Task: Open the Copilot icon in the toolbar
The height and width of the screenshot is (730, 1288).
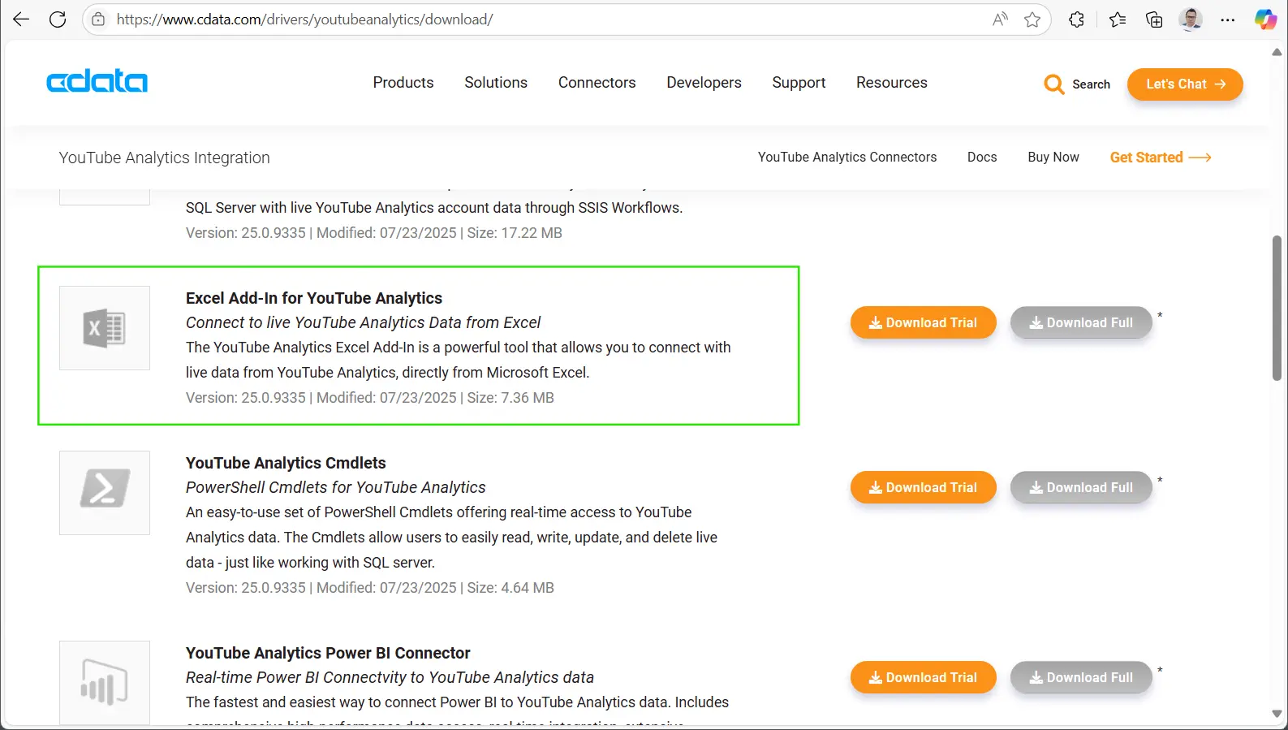Action: [x=1264, y=19]
